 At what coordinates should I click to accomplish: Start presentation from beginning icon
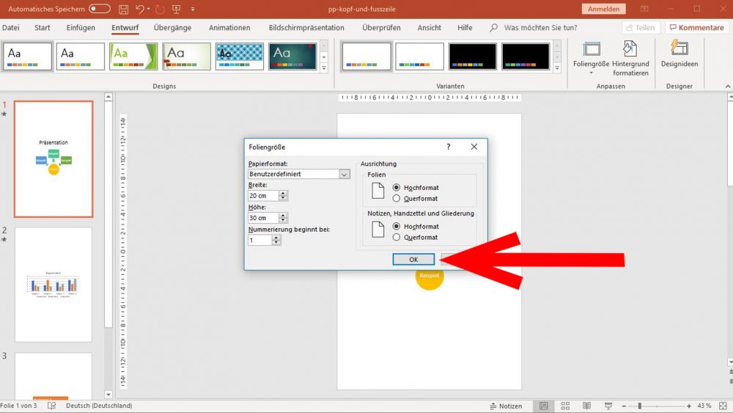pyautogui.click(x=177, y=9)
